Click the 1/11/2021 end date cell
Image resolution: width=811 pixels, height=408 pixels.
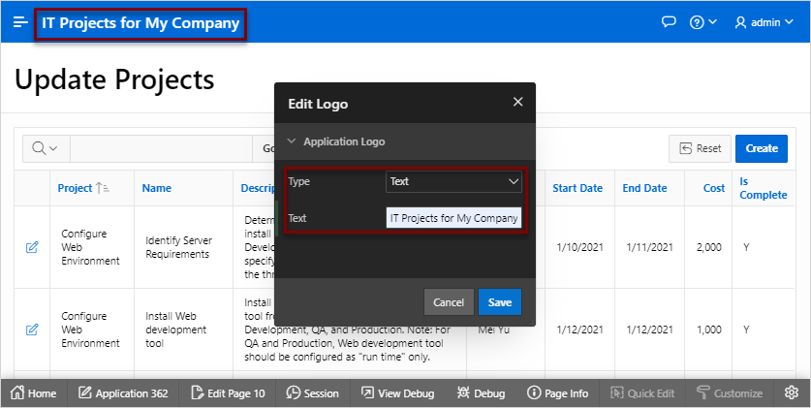pyautogui.click(x=649, y=247)
